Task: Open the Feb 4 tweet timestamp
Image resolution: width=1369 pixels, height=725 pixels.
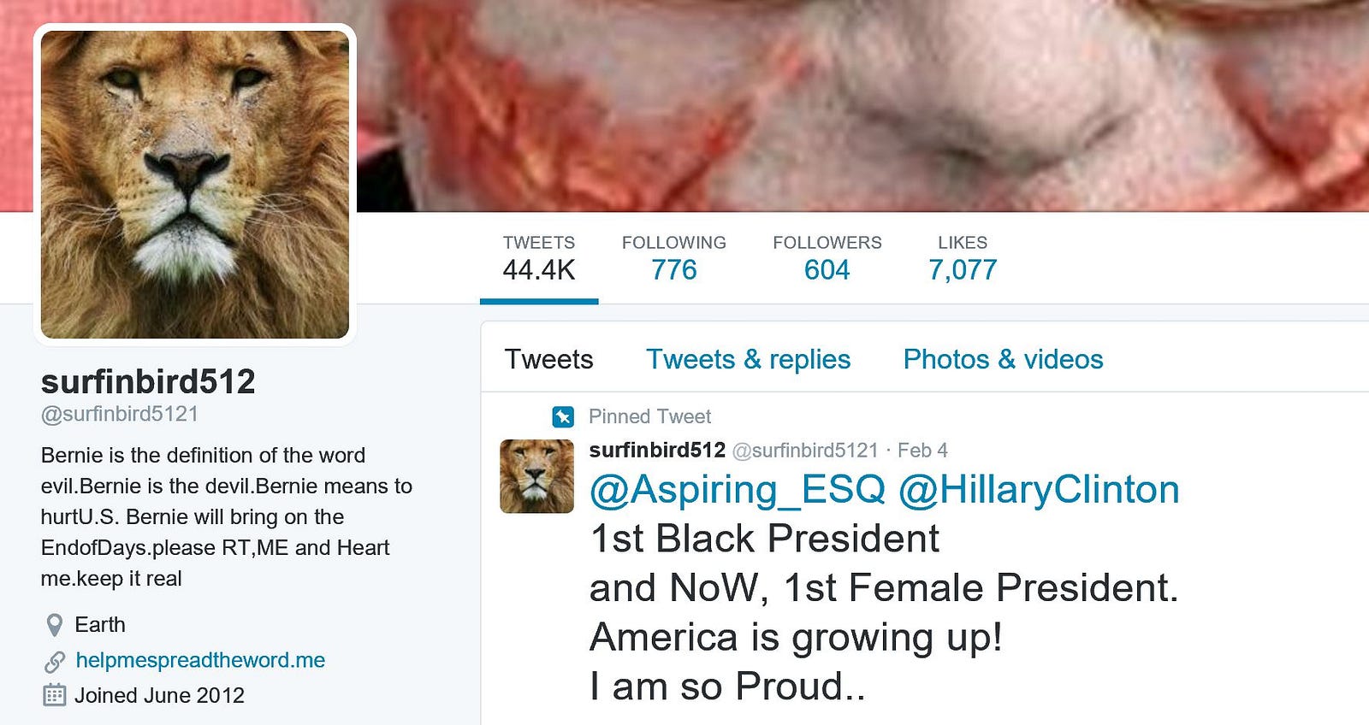Action: [922, 451]
